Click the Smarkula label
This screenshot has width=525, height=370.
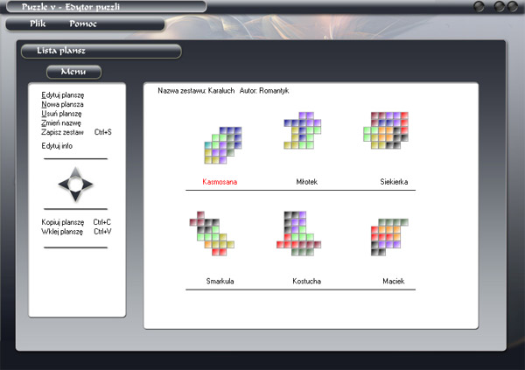coord(220,282)
